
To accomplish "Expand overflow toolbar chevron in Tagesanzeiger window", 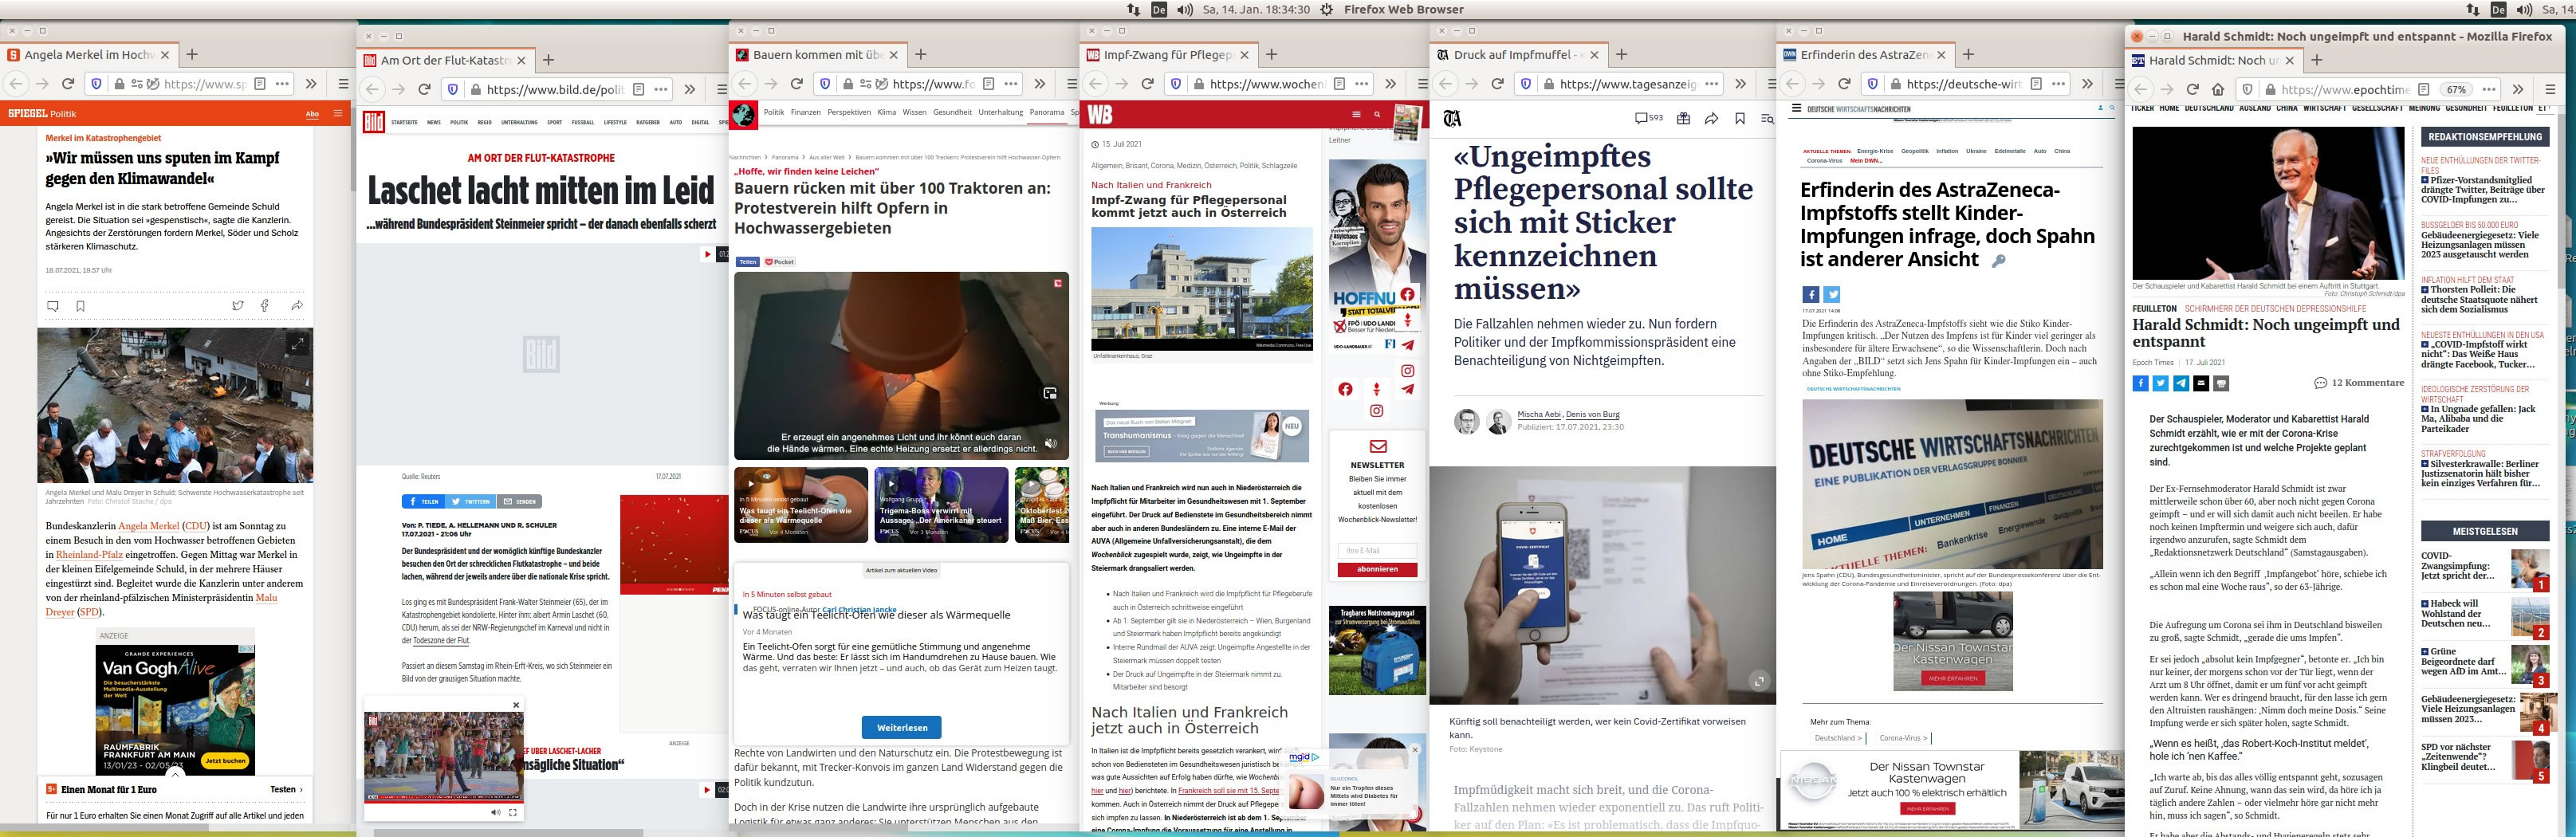I will pos(1741,84).
